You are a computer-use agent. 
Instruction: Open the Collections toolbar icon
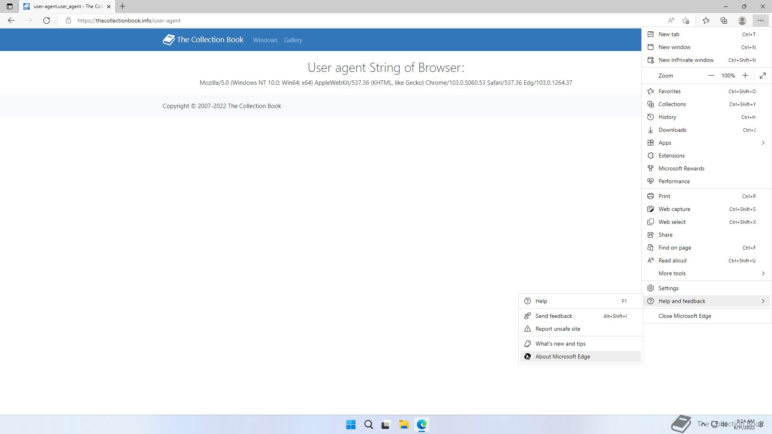click(x=724, y=20)
